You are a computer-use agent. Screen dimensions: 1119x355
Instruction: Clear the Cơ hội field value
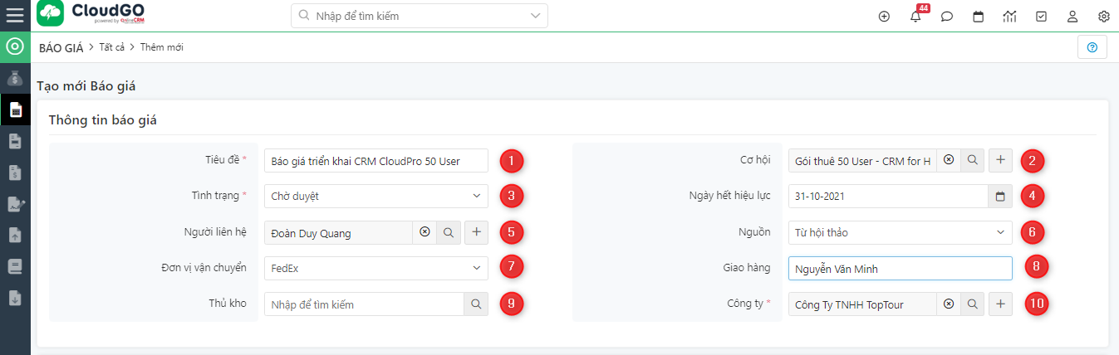click(x=949, y=160)
